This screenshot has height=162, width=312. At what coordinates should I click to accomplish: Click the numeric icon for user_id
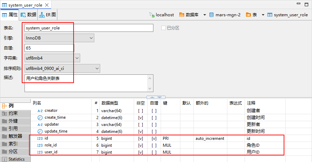40,152
